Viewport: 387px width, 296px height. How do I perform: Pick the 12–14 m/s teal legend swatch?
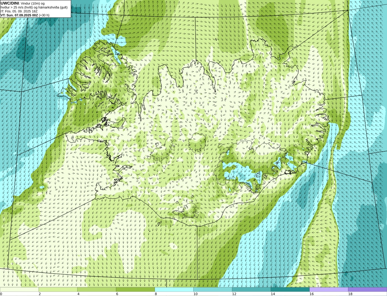pos(252,289)
